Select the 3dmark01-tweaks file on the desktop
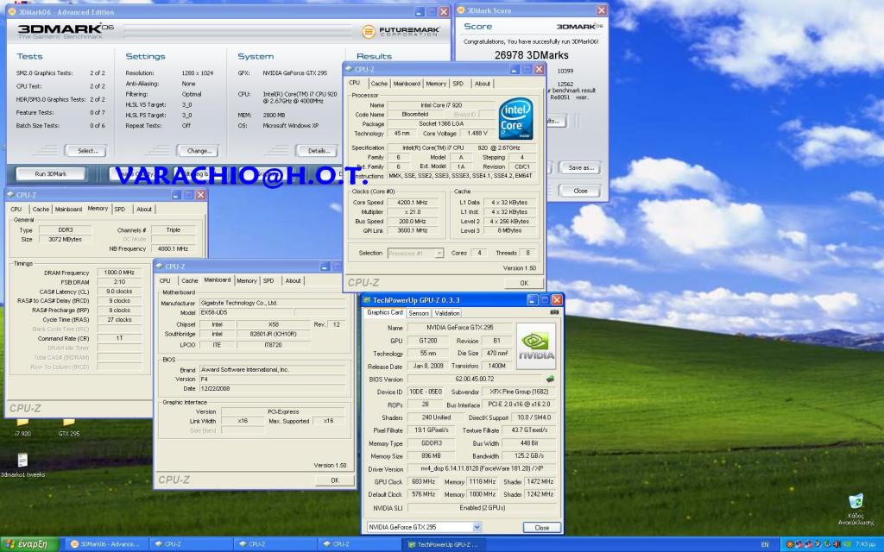Viewport: 884px width, 552px height. [22, 465]
